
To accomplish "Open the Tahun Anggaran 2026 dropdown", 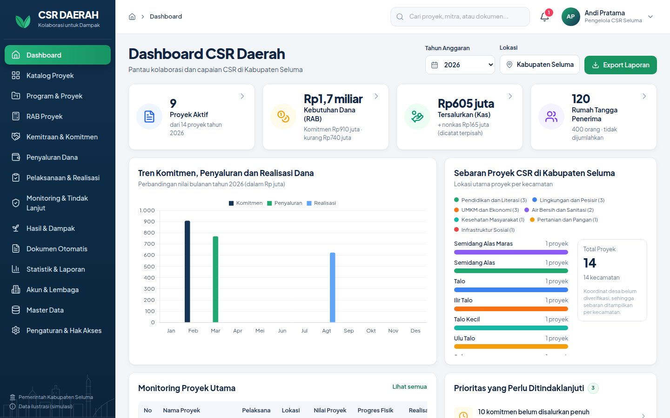I will tap(460, 65).
